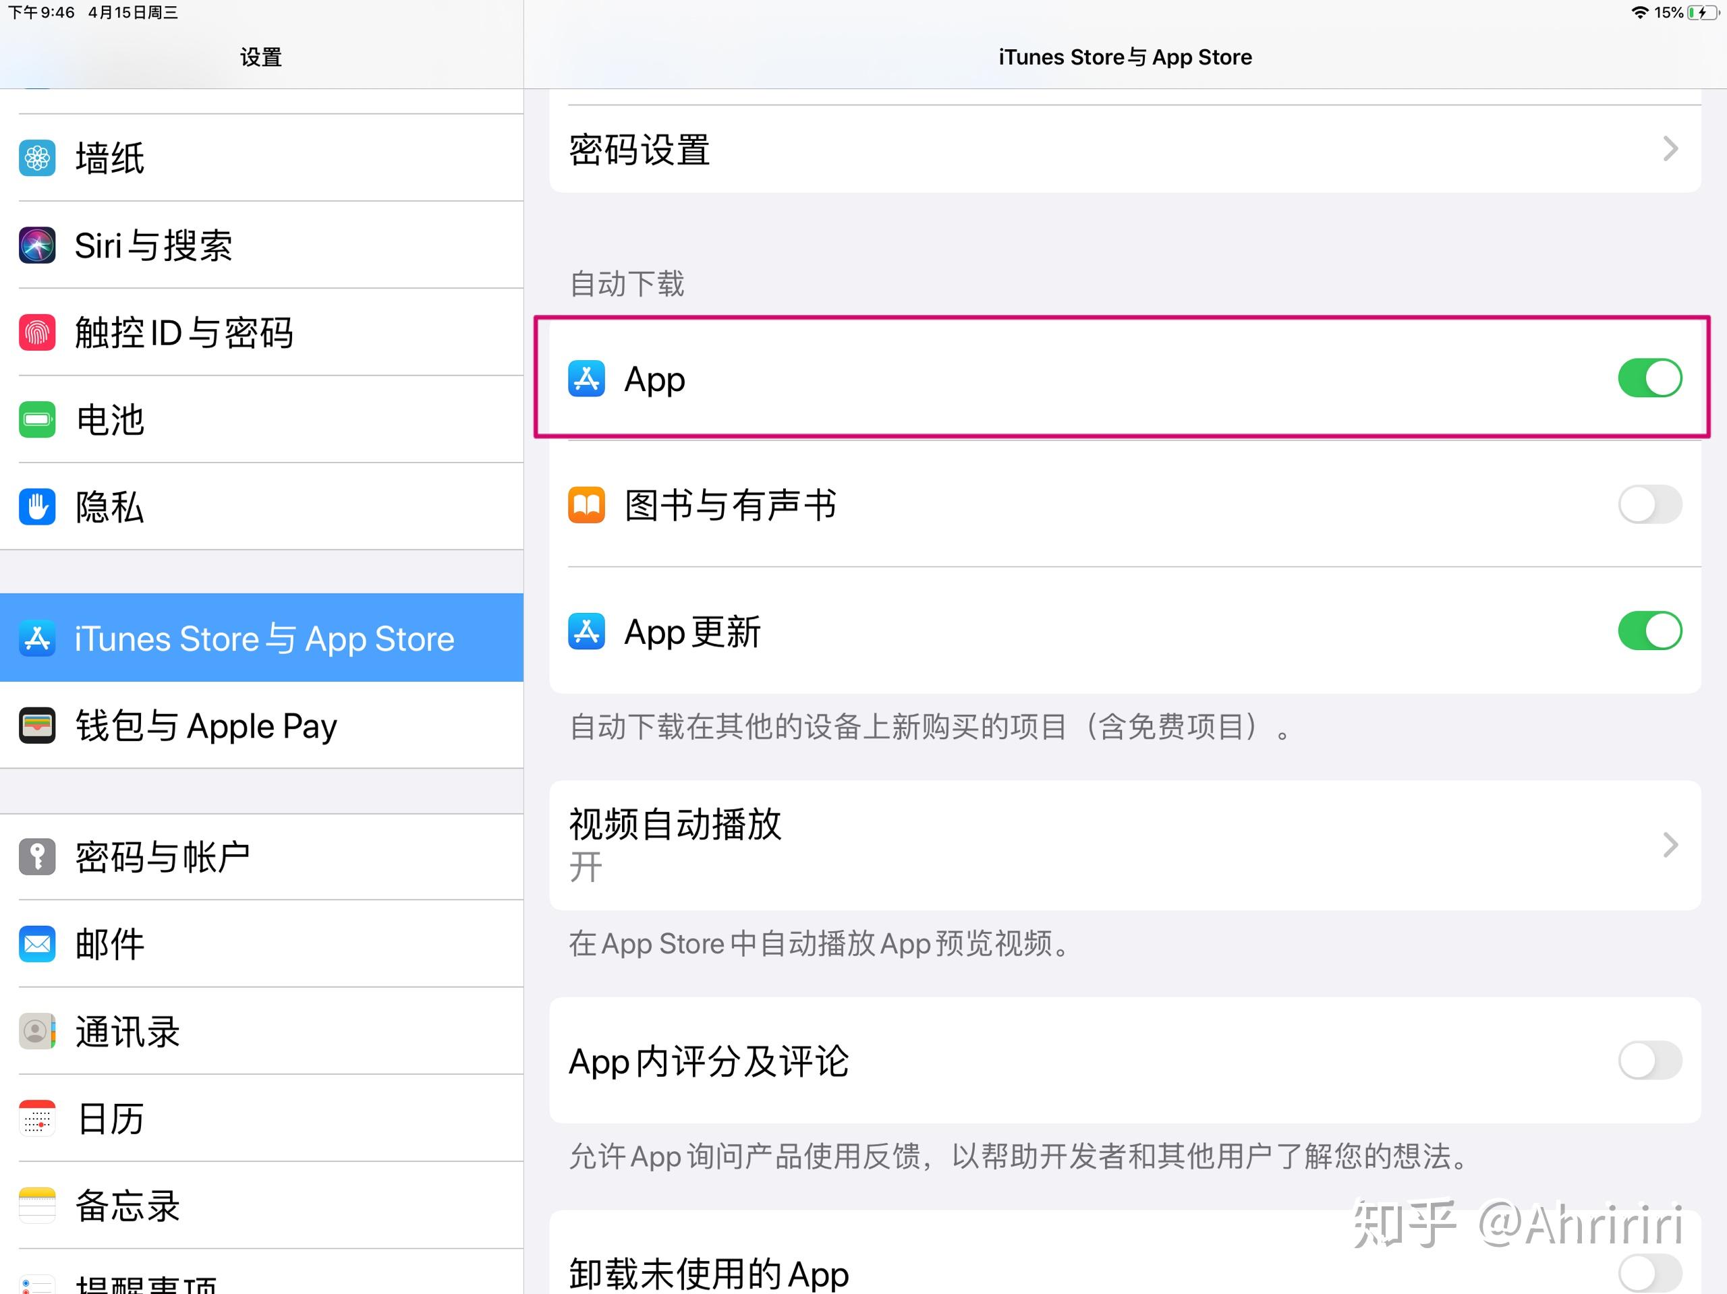Enable 图书与有声书 automatic download

coord(1649,505)
